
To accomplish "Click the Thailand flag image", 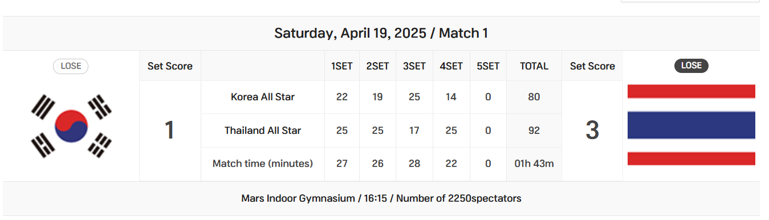I will [691, 125].
